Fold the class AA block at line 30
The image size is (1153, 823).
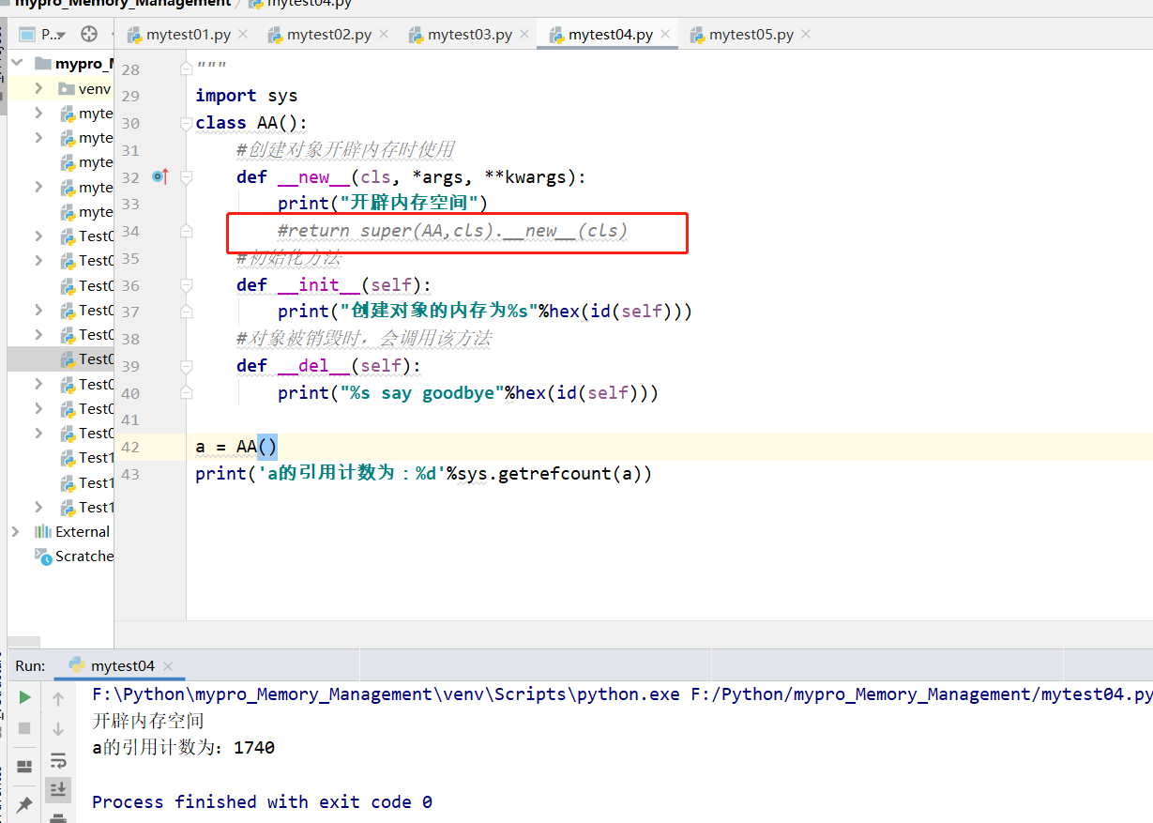[187, 123]
